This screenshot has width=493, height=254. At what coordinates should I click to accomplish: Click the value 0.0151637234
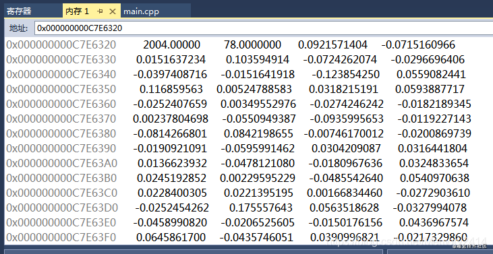pyautogui.click(x=171, y=59)
